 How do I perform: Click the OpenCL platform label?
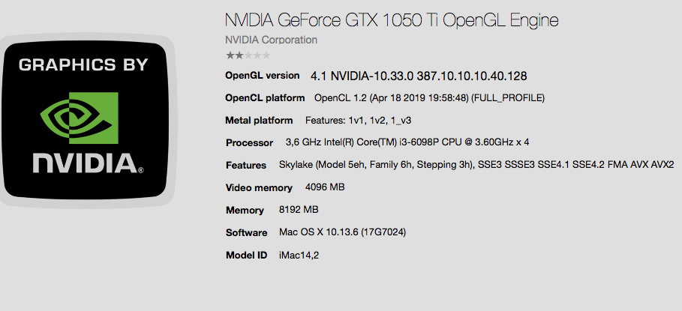coord(265,98)
